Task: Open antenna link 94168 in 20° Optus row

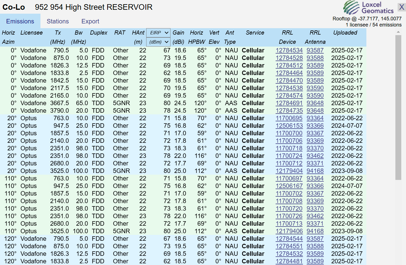Action: [315, 171]
